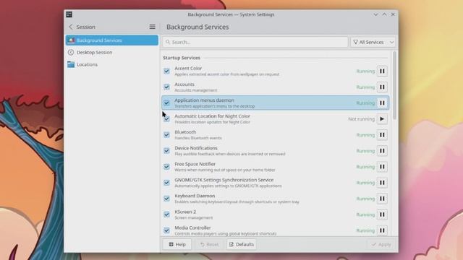
Task: Pause the Device Notifications service
Action: point(382,151)
